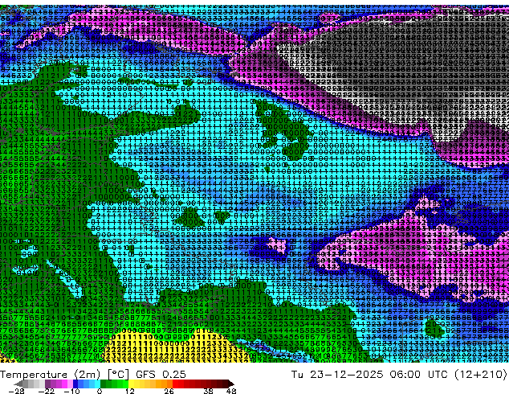This screenshot has width=509, height=394.
Task: Click the bright red legend swatch above 26
Action: coord(175,384)
